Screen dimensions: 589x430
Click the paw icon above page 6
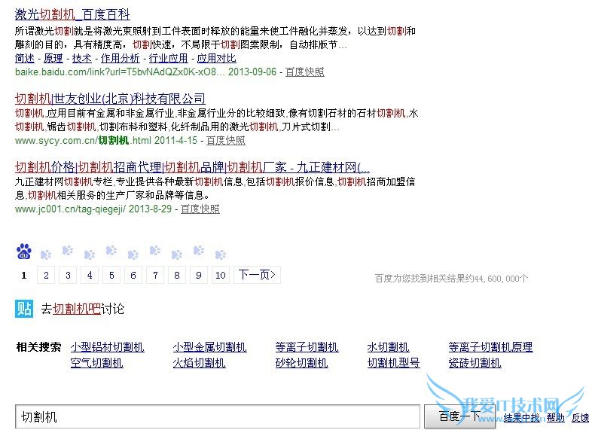(133, 255)
